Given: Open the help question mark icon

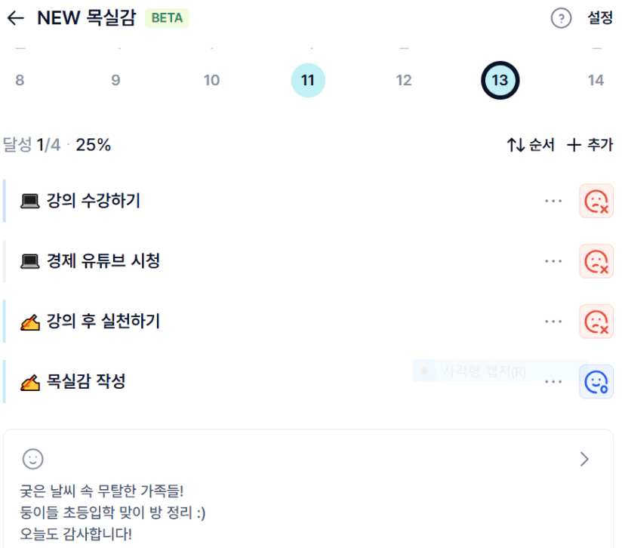Looking at the screenshot, I should click(561, 19).
